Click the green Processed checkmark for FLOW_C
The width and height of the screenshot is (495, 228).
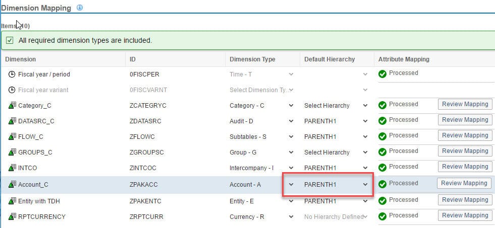pos(382,136)
